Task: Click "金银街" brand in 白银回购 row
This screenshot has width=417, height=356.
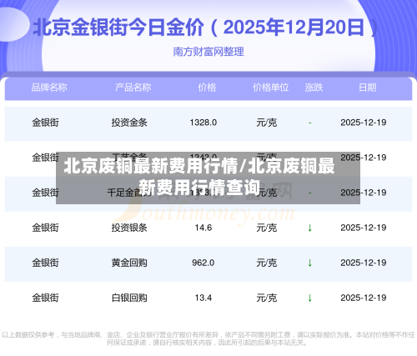Action: (45, 298)
